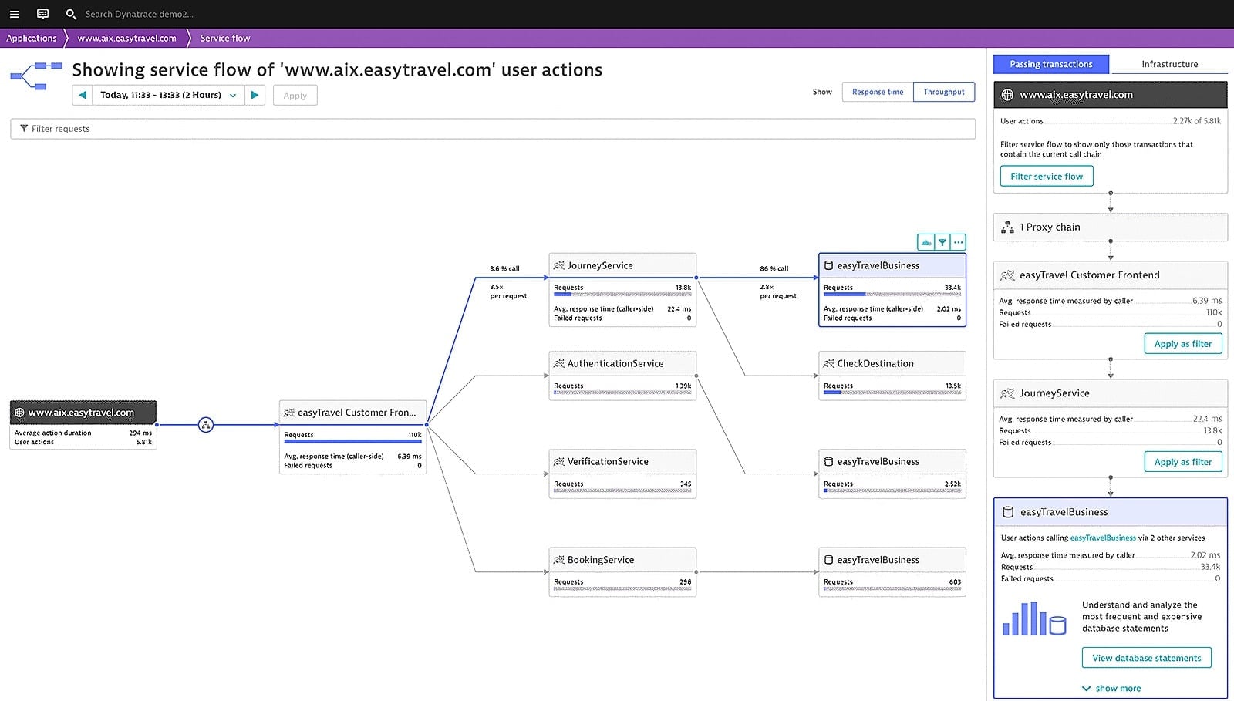
Task: Click database icon on selected easyTravelBusiness node
Action: [829, 265]
